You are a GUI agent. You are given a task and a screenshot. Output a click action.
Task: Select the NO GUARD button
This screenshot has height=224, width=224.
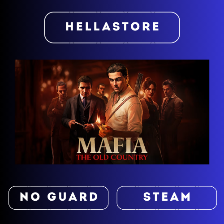pos(59,198)
